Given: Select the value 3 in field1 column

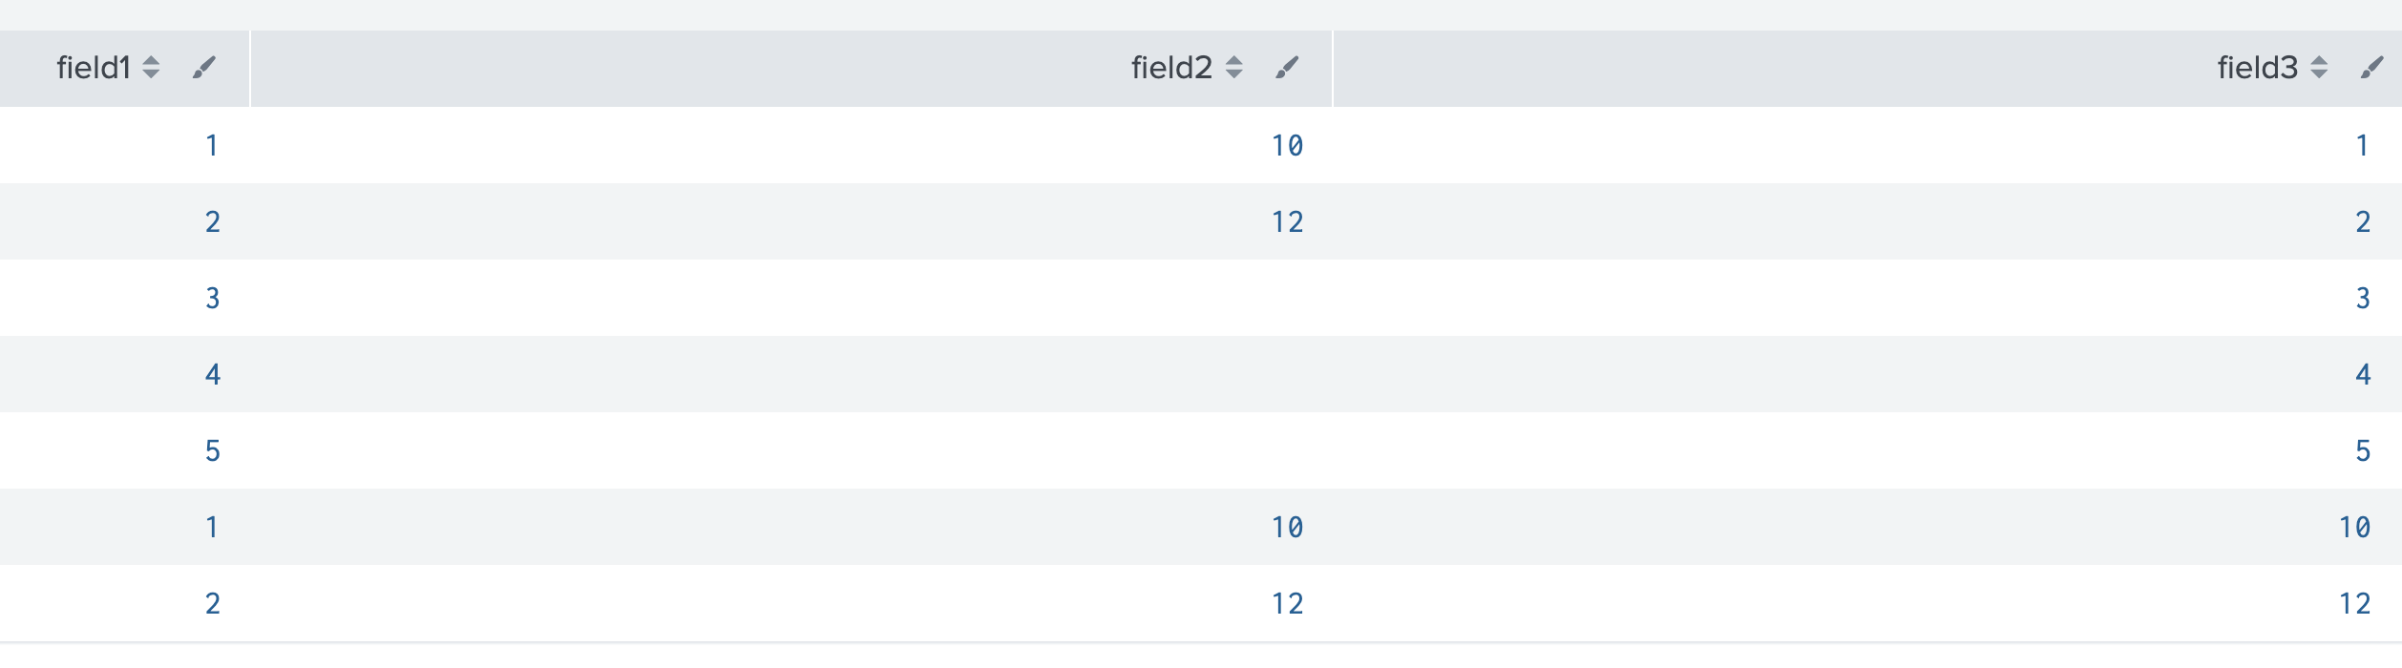Looking at the screenshot, I should coord(213,299).
